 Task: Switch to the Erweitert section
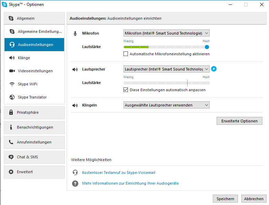coord(34,172)
